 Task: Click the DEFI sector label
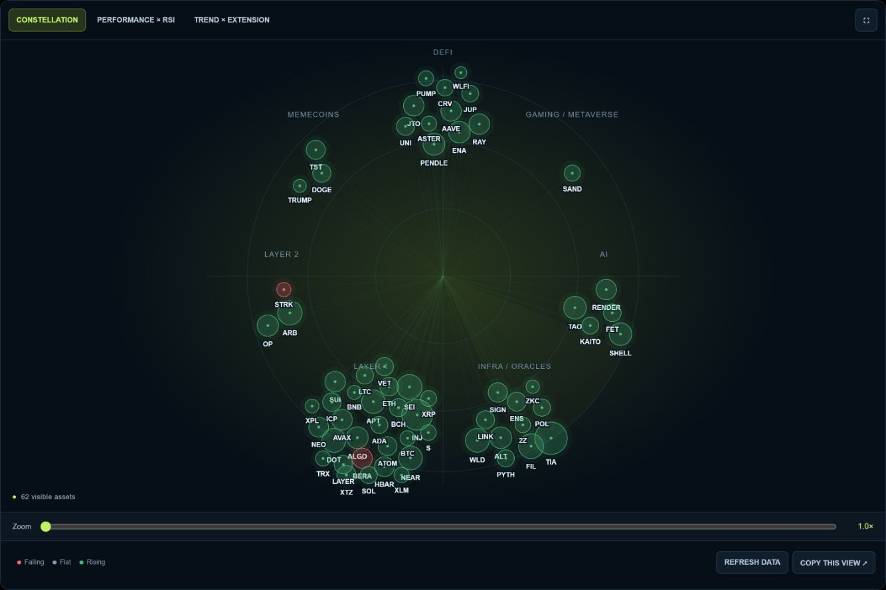click(x=443, y=52)
